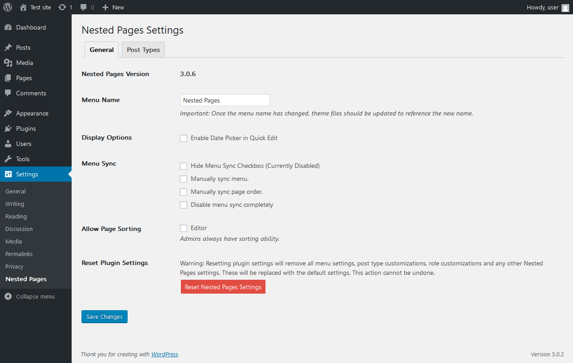Click the home icon beside Test site
573x363 pixels.
click(23, 7)
